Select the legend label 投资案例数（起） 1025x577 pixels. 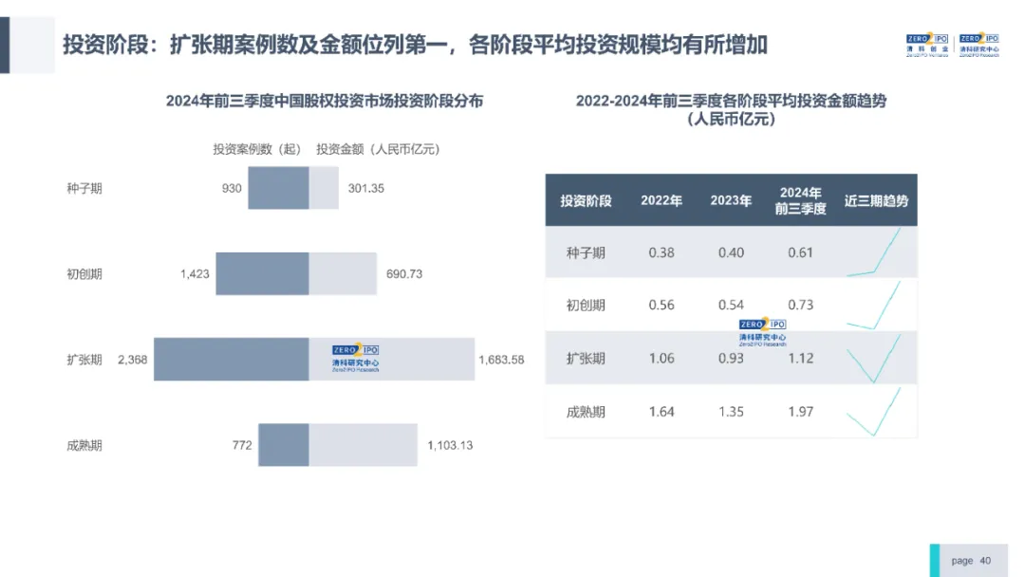coord(257,150)
